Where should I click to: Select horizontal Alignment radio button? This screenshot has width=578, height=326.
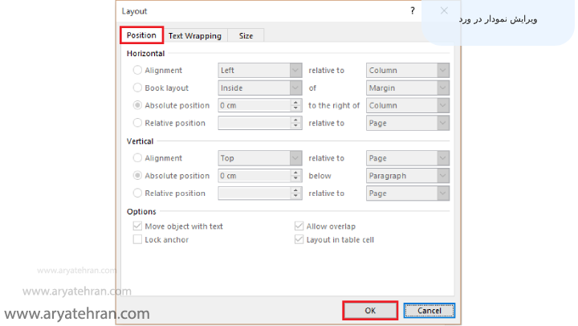(137, 71)
